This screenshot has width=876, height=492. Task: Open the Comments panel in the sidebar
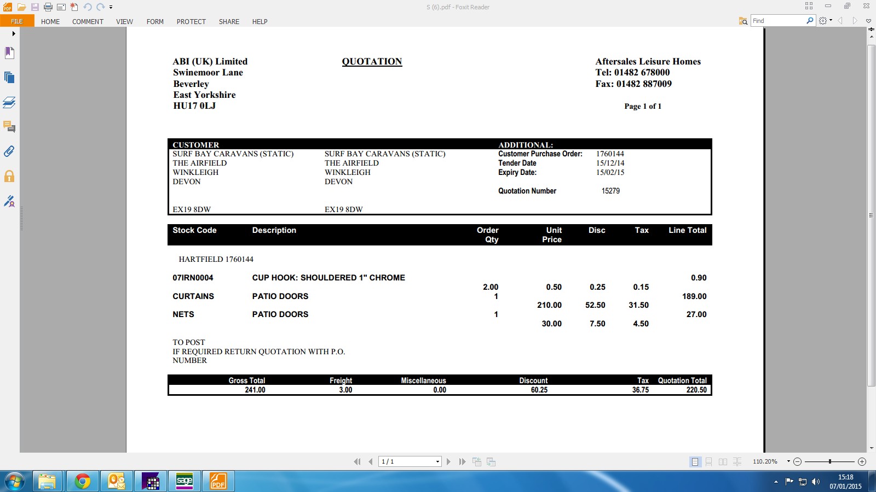tap(9, 127)
